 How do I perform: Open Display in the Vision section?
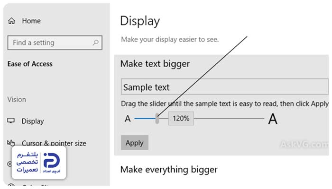pyautogui.click(x=33, y=121)
